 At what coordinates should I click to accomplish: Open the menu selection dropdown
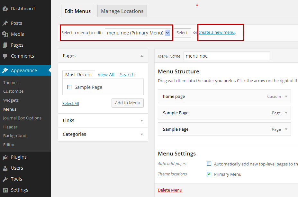(x=138, y=33)
